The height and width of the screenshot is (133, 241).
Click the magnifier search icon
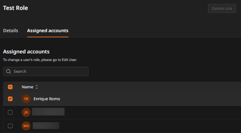(9, 71)
